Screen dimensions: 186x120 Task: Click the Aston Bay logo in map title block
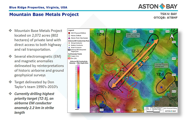click(x=170, y=111)
